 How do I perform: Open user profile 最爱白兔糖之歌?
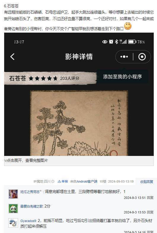pos(31,206)
